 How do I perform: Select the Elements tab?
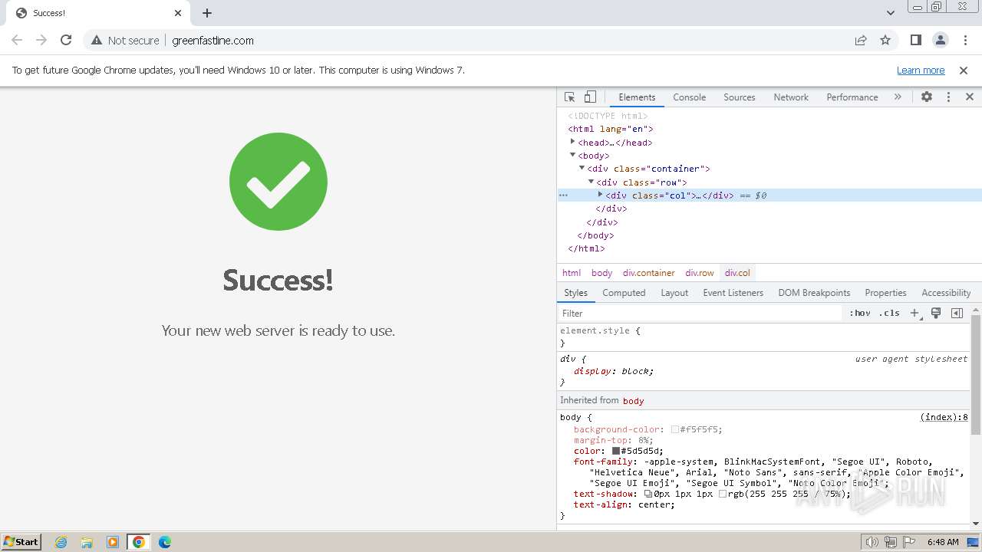click(637, 97)
